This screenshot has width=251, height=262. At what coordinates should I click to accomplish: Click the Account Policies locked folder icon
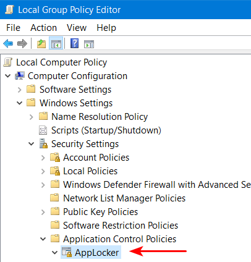(x=55, y=158)
